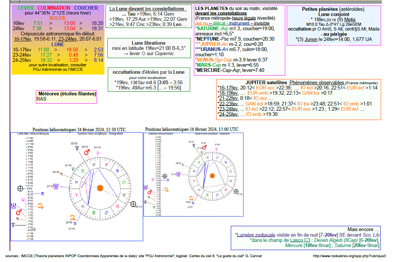Click Libra sign in 24 février zodiac ring
Viewport: 393px width, 262px height.
coord(124,182)
